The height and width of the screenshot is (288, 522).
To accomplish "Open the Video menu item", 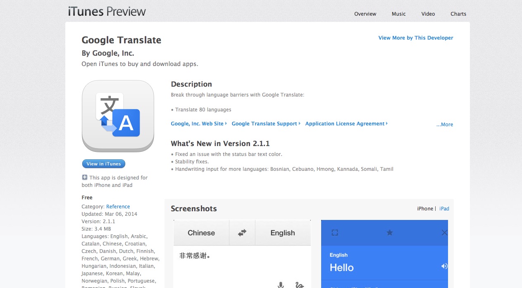I will pyautogui.click(x=428, y=14).
